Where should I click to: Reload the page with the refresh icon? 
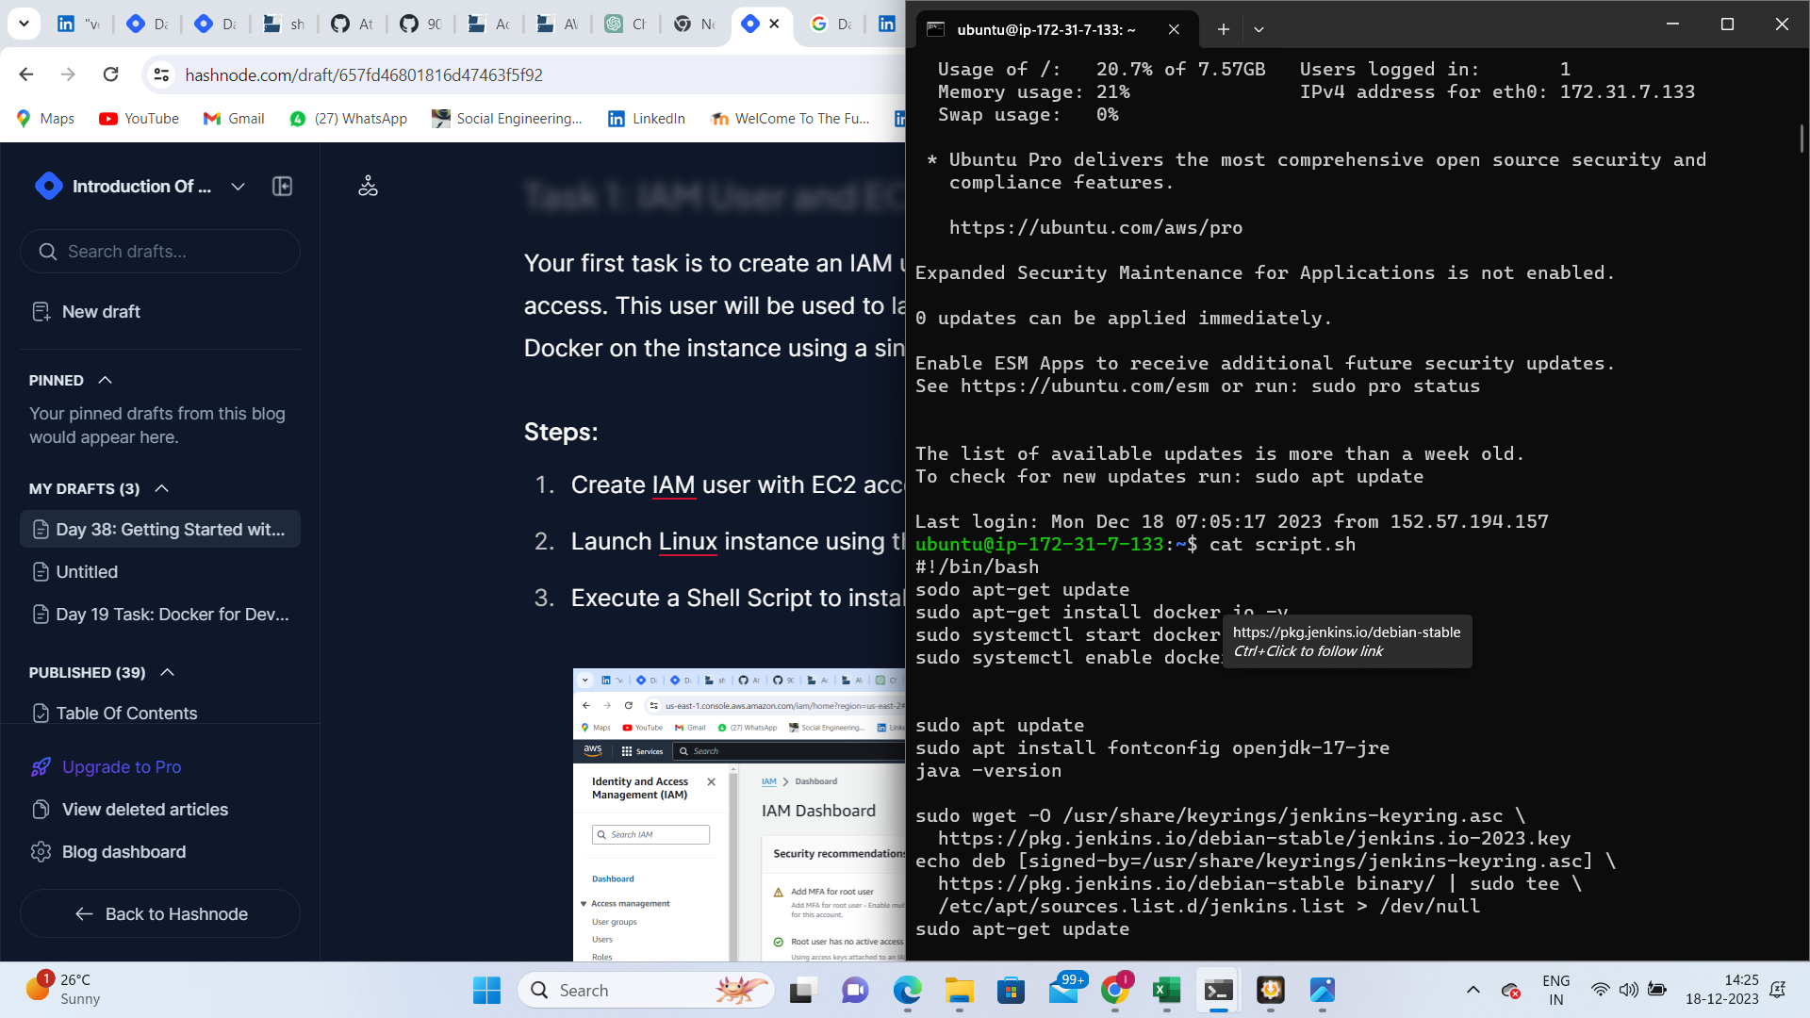point(111,74)
